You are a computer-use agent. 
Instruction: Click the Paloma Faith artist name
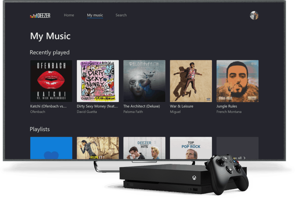pyautogui.click(x=133, y=112)
